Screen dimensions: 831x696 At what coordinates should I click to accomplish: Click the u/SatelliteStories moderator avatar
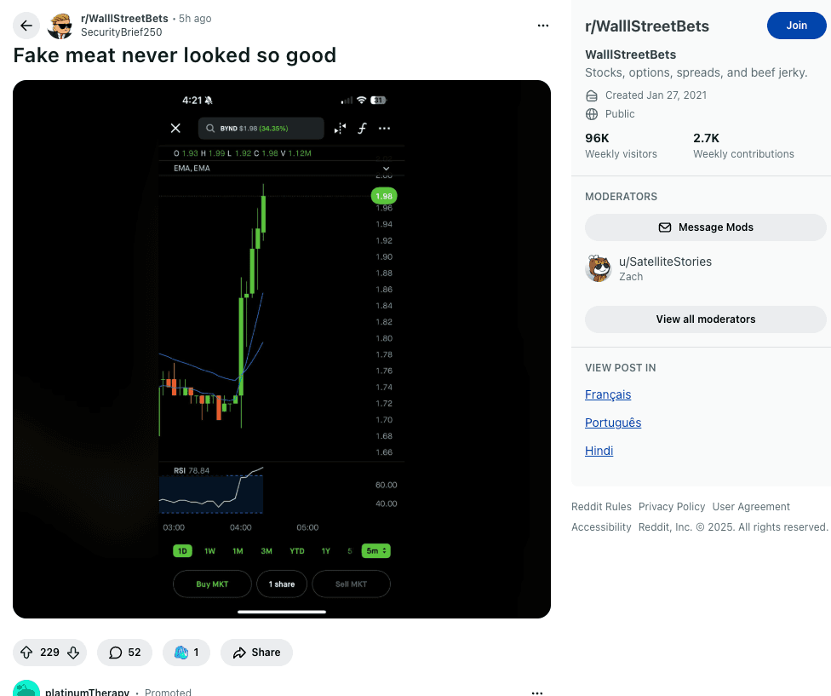599,268
